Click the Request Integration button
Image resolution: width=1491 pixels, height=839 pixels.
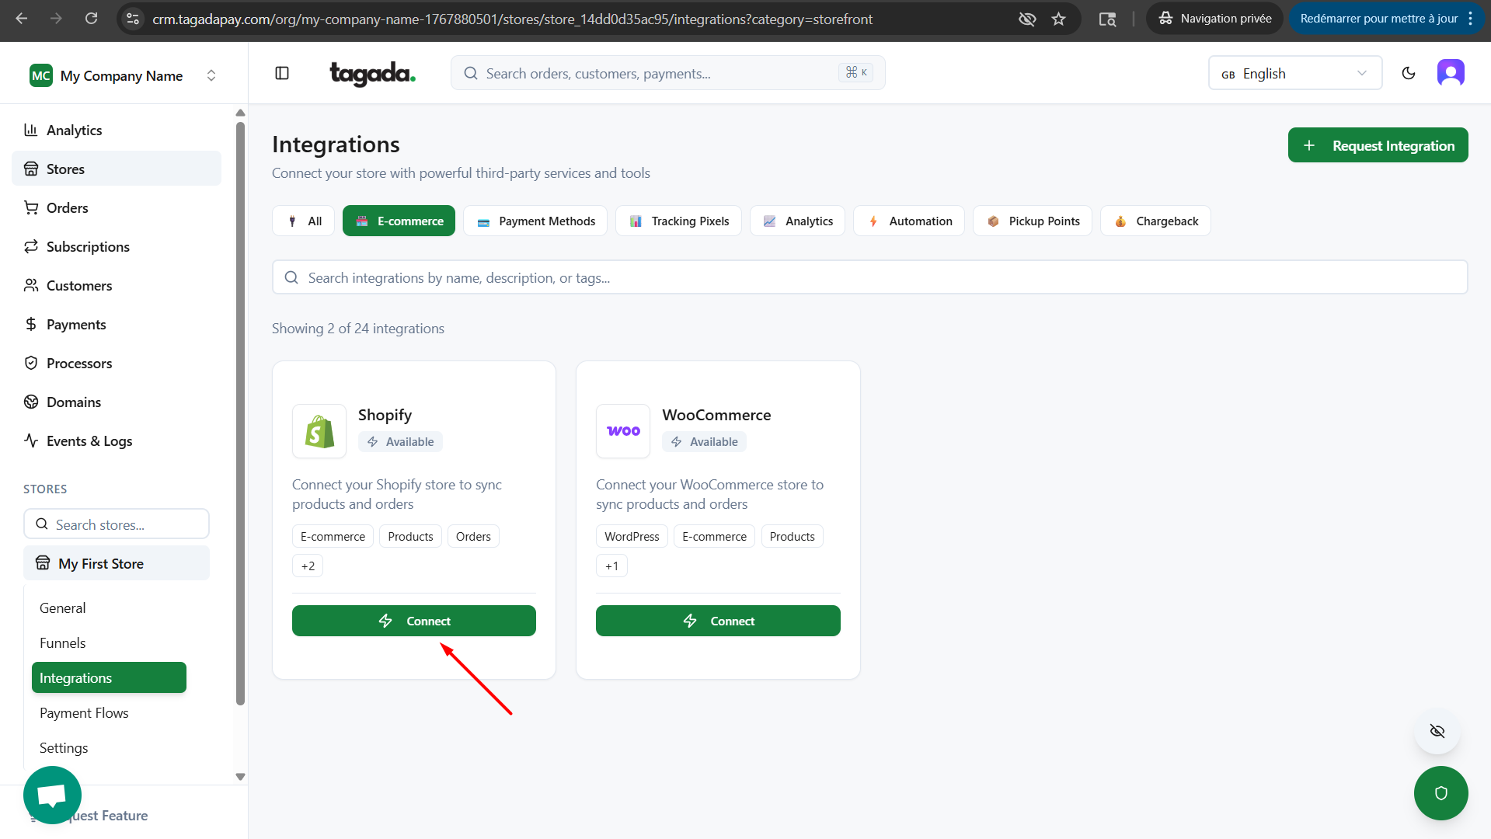(1378, 145)
